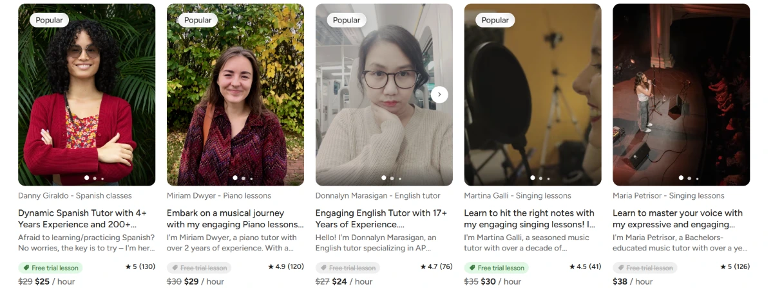Open Maria Petrisor's stage performance photo

[x=681, y=94]
